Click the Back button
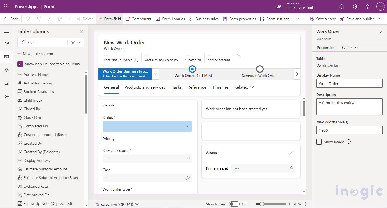387x208 pixels. [11, 19]
